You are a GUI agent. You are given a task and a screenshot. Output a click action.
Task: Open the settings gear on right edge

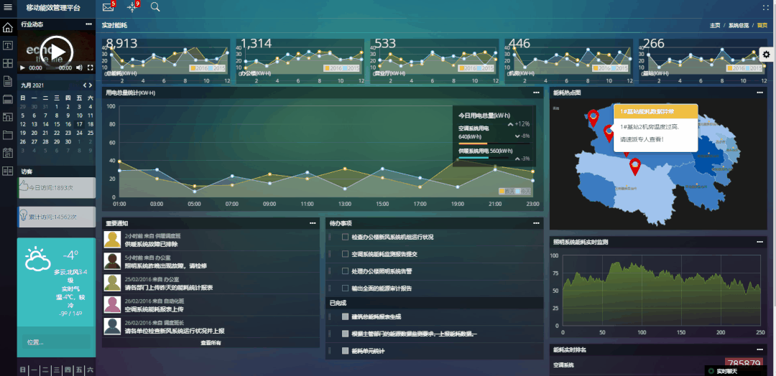[x=767, y=55]
